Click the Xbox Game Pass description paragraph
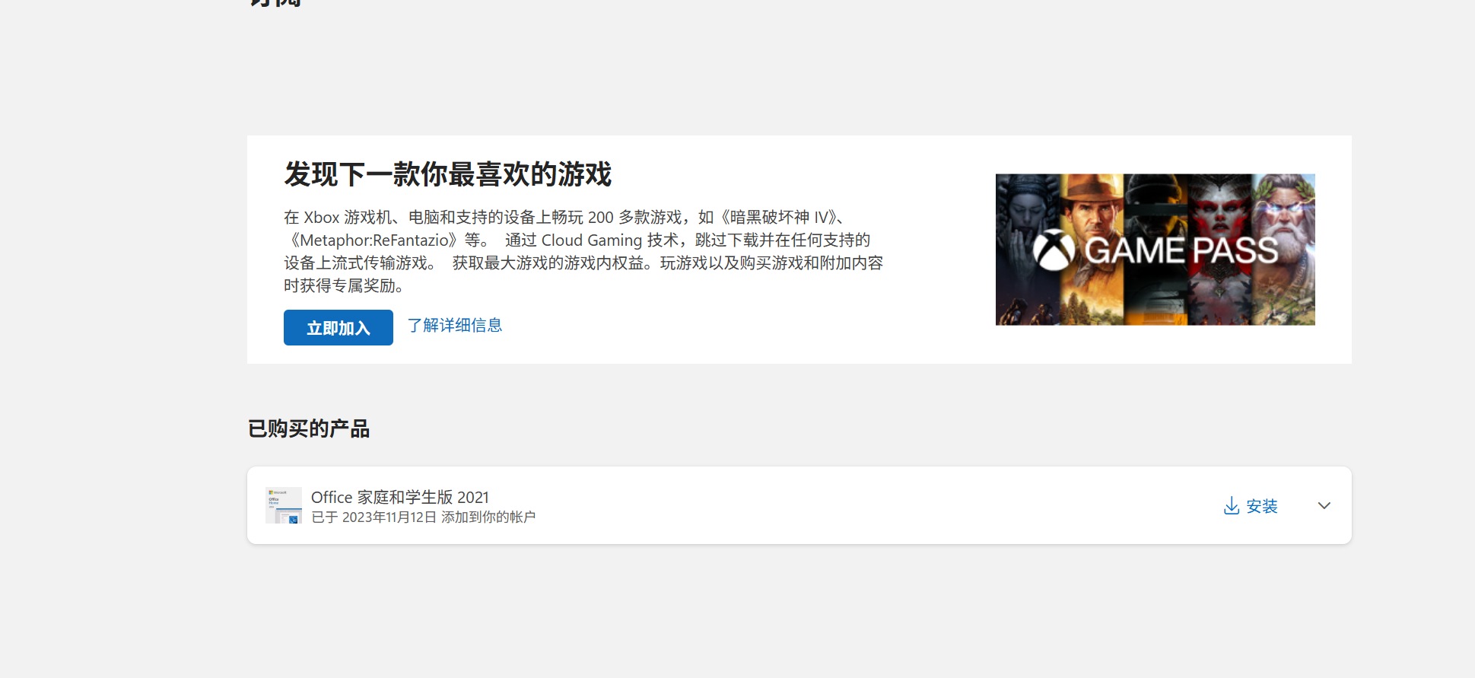This screenshot has height=678, width=1475. [583, 251]
